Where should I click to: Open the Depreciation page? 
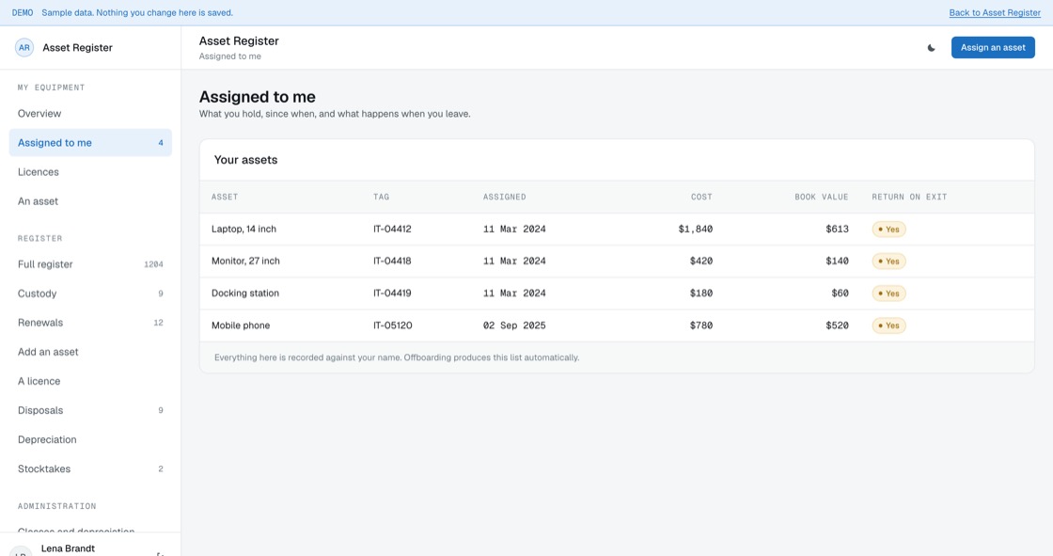(90, 439)
